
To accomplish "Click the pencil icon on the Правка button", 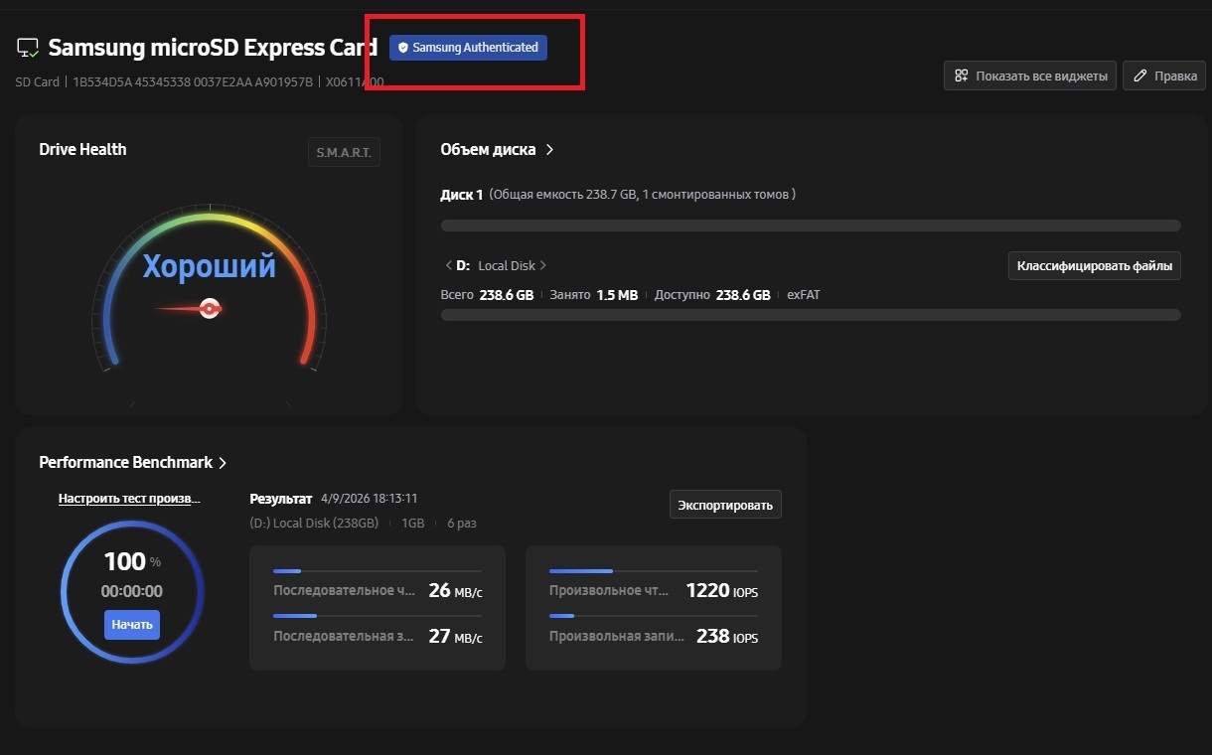I will pos(1140,75).
